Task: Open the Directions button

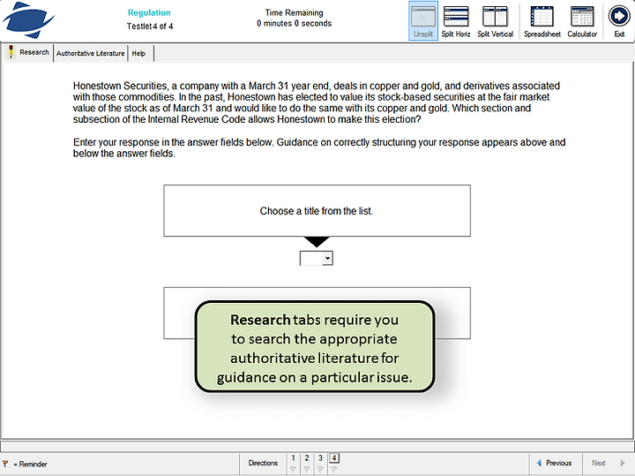Action: 263,463
